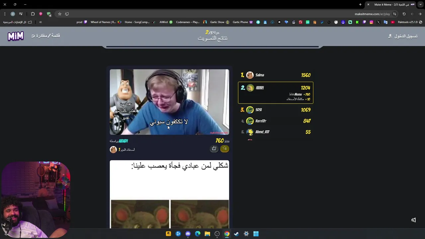Click Salma's avatar in the leaderboard
The image size is (425, 239).
click(250, 75)
